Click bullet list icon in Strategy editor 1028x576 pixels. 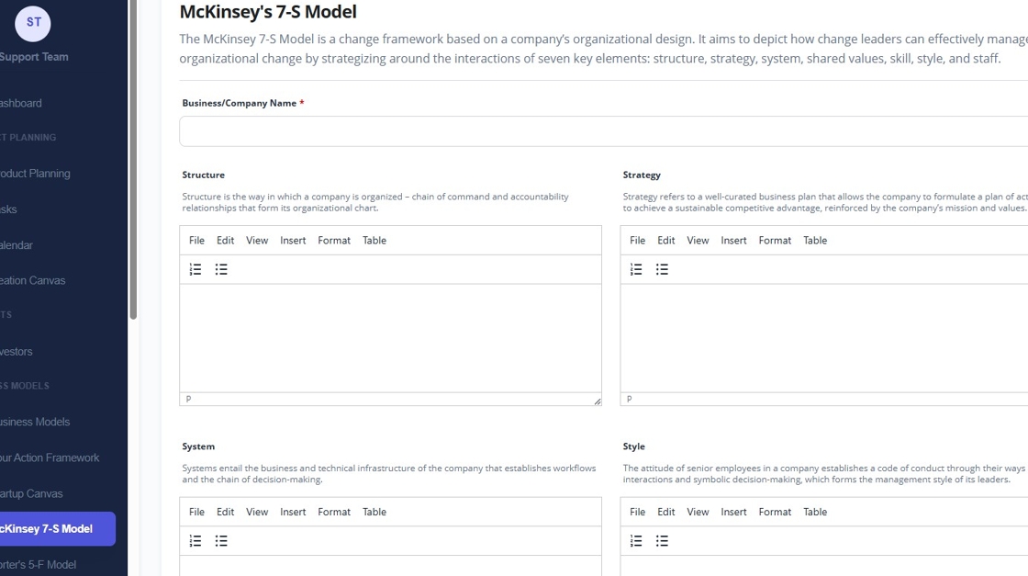(662, 269)
